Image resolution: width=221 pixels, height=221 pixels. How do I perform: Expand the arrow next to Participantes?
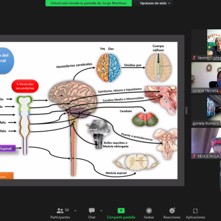[x=75, y=211]
